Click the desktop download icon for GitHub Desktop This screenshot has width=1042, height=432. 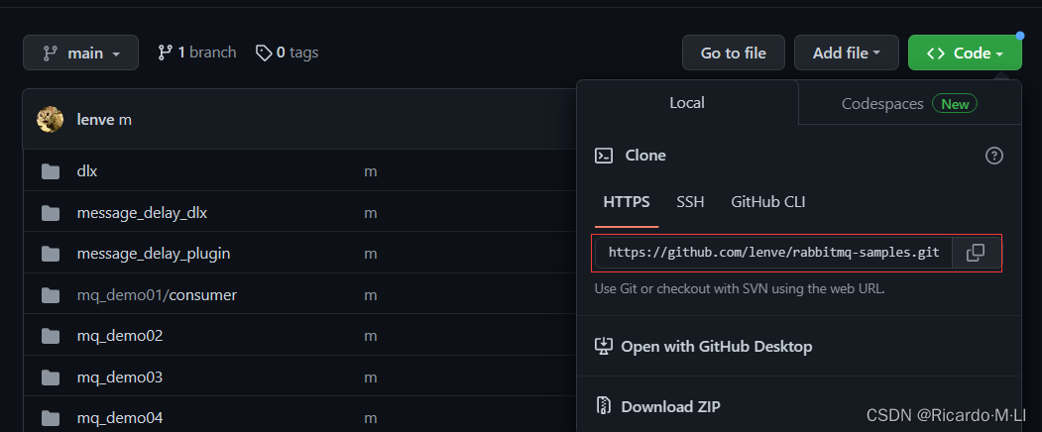pyautogui.click(x=604, y=346)
